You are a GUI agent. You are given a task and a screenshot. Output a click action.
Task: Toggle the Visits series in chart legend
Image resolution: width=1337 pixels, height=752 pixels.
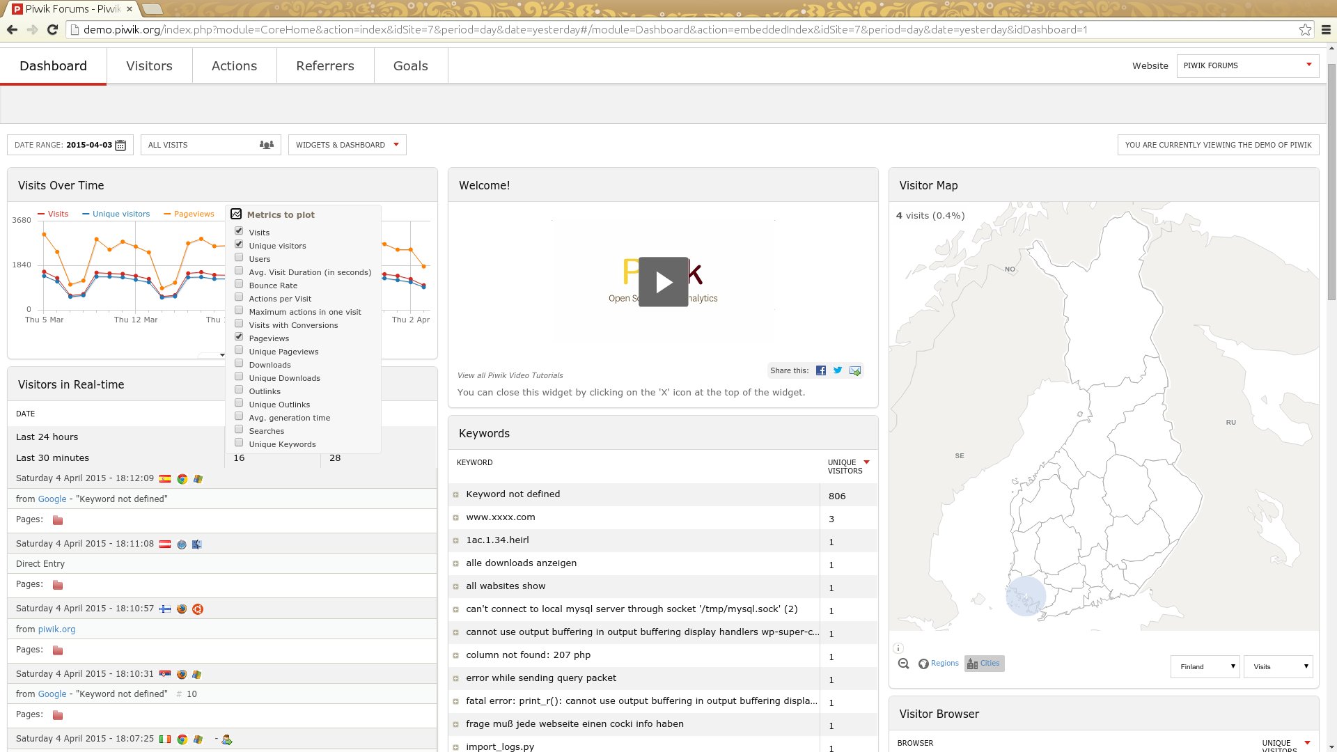coord(53,214)
